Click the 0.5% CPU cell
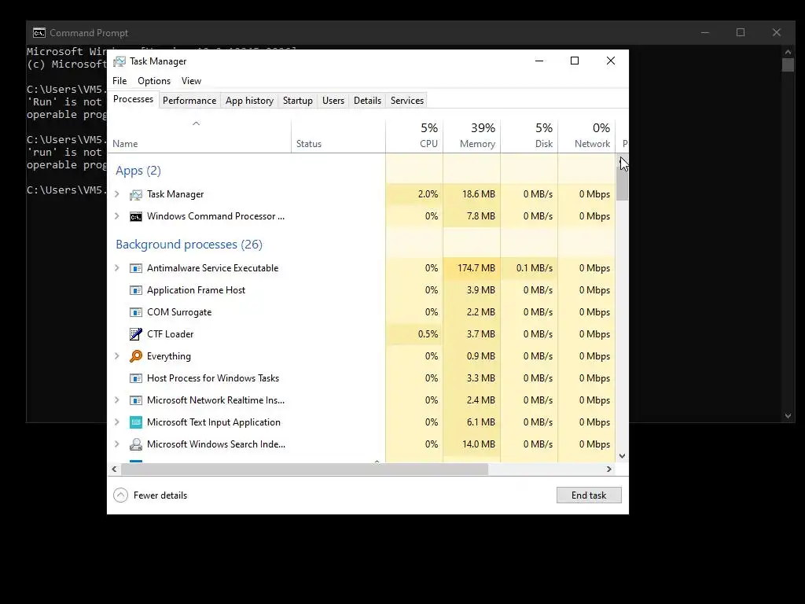Viewport: 805px width, 604px height. click(x=414, y=334)
